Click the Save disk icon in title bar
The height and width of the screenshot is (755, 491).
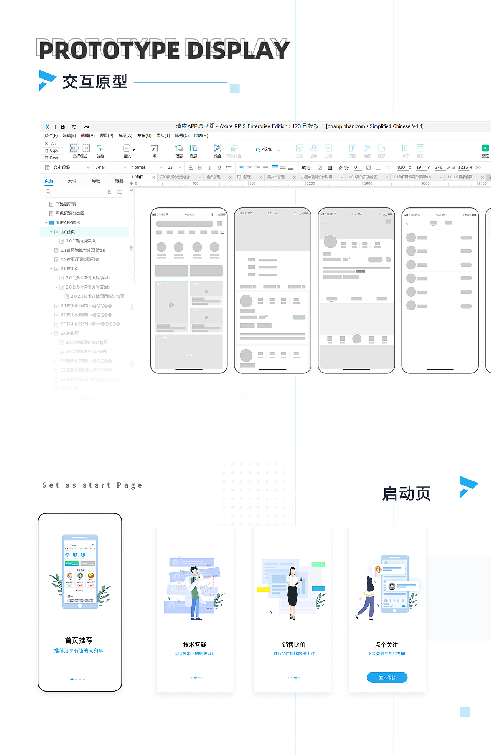(x=63, y=127)
